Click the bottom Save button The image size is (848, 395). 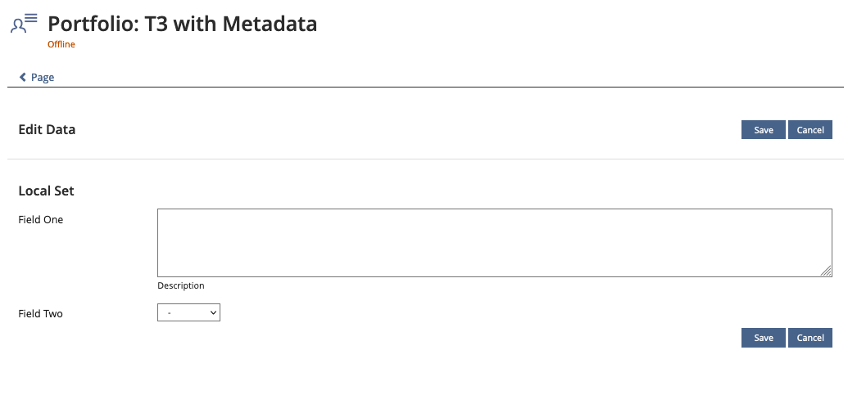764,338
